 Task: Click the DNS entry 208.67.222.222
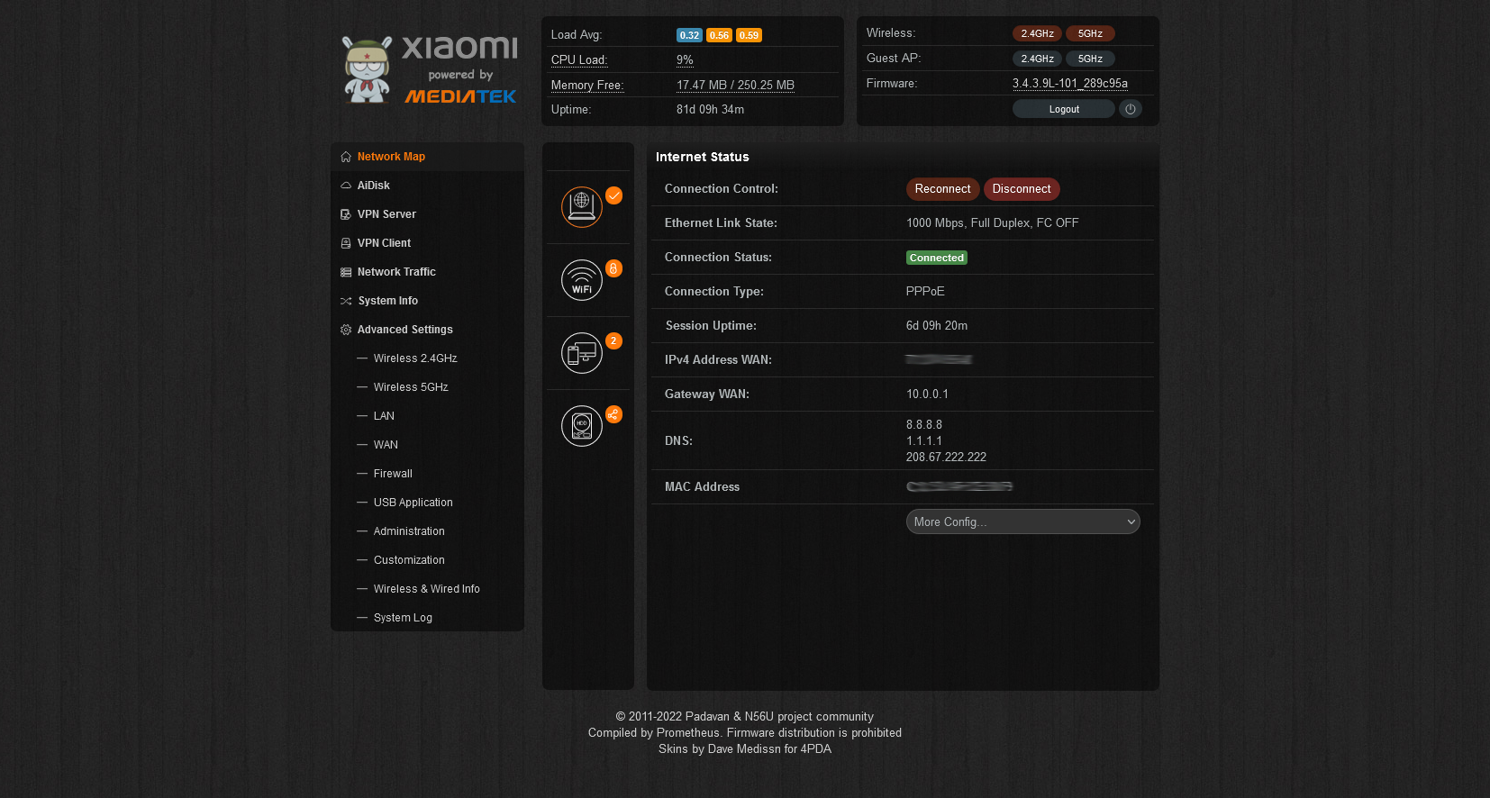[946, 458]
